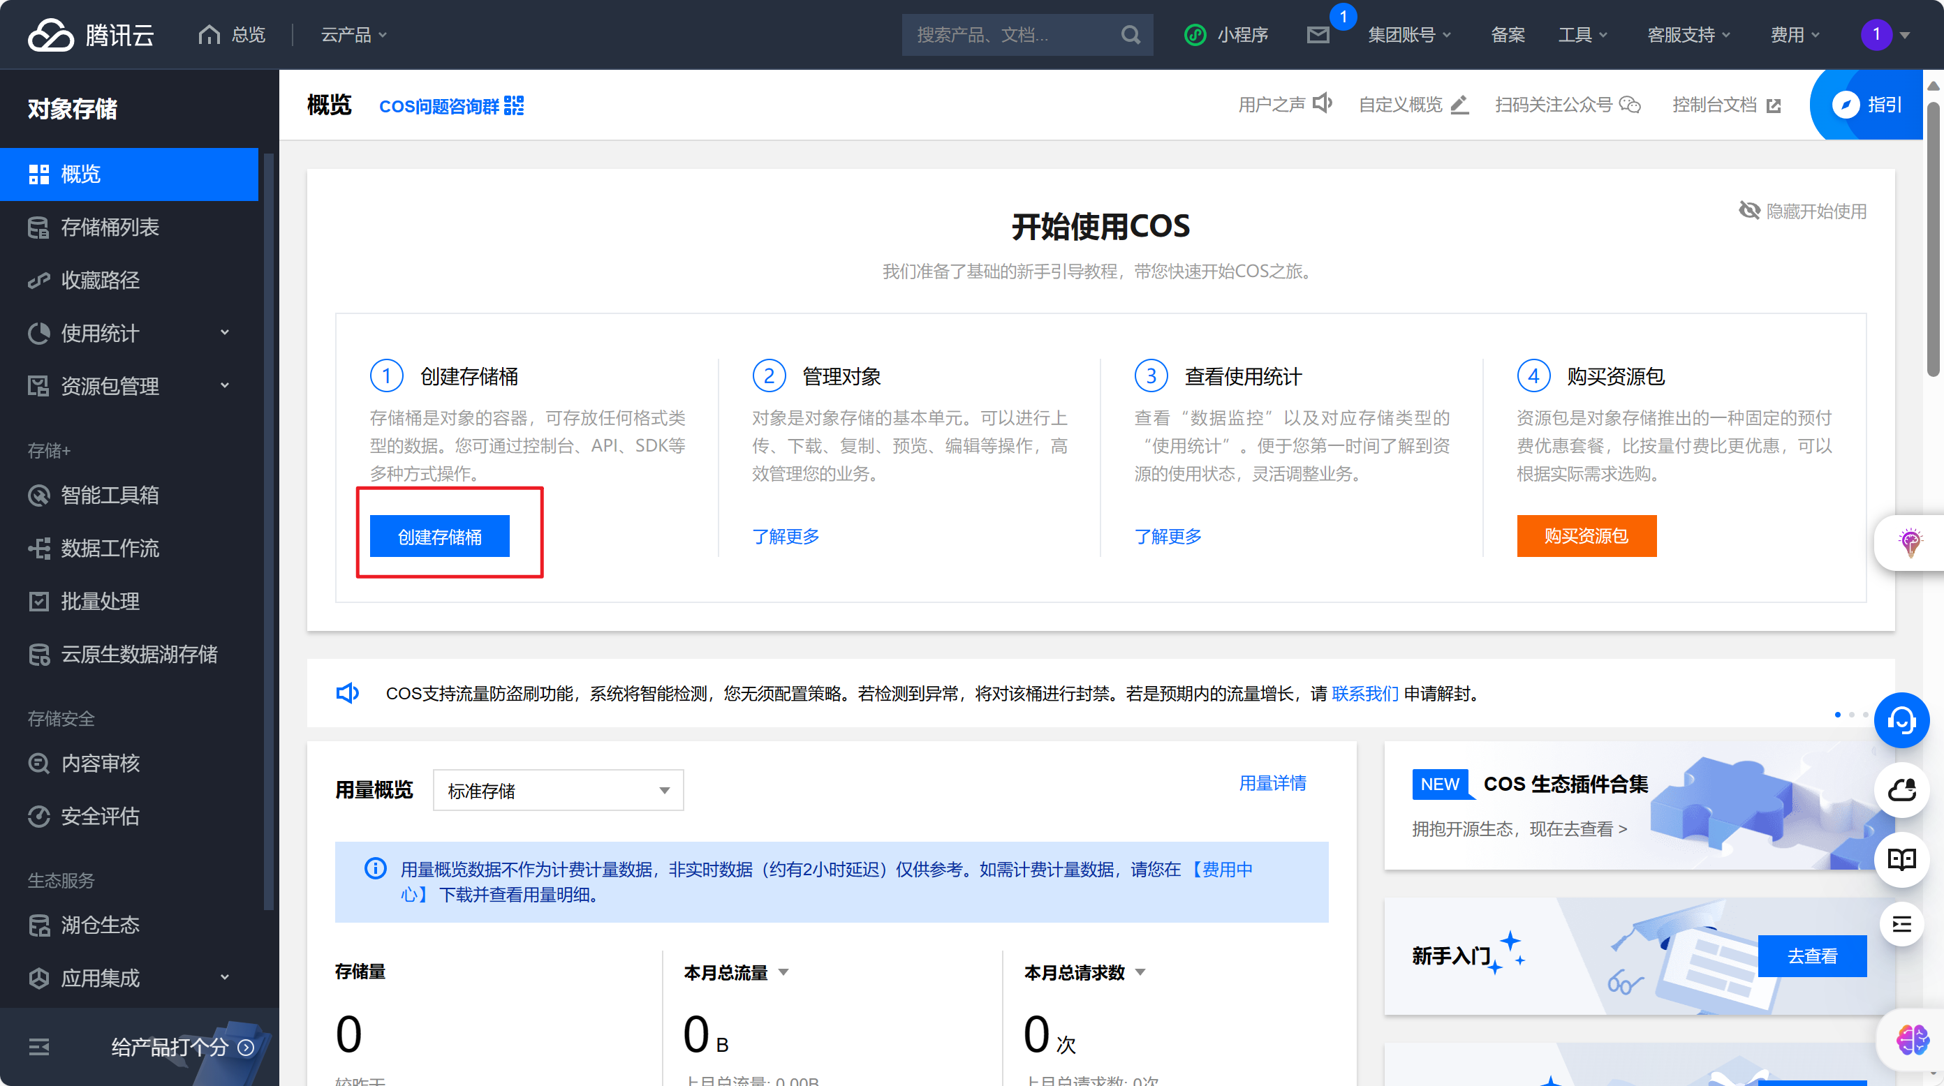Open the cloud products dropdown menu

click(353, 35)
